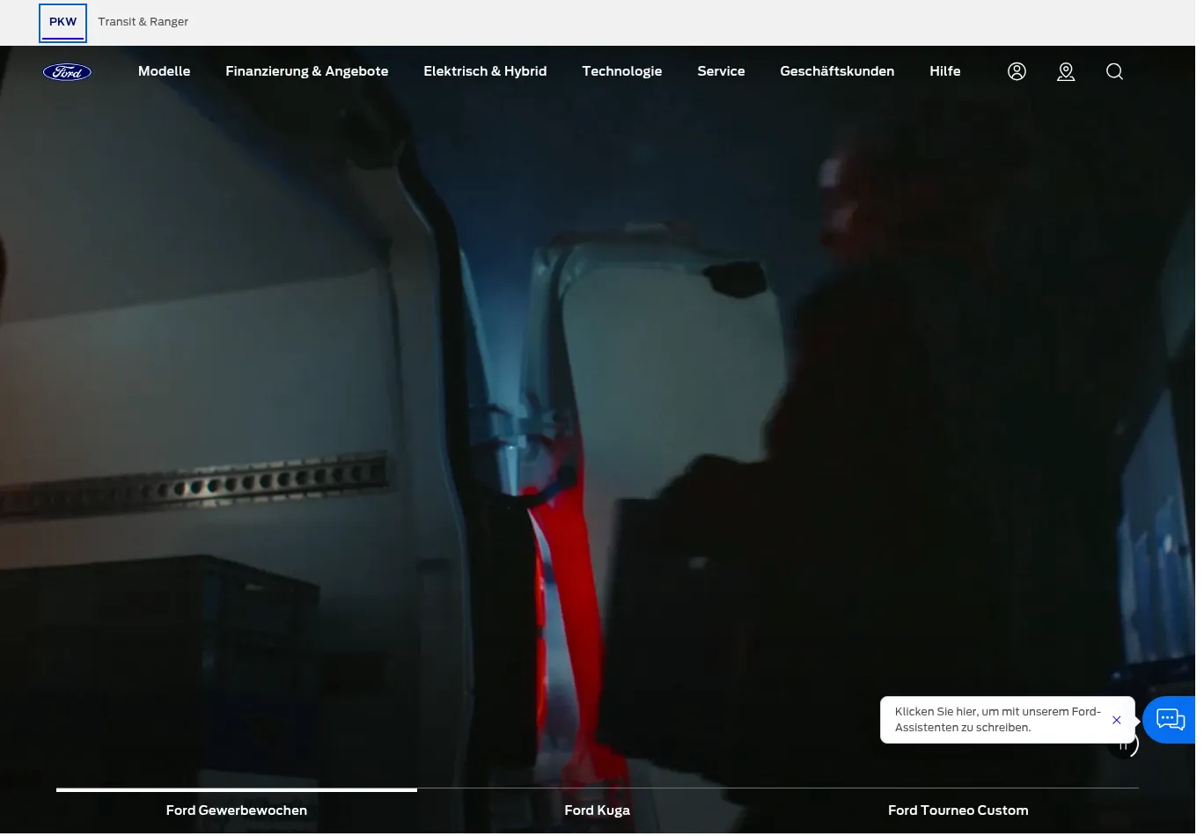Screen dimensions: 1204x836
Task: Open the Hilfe menu
Action: 944,71
